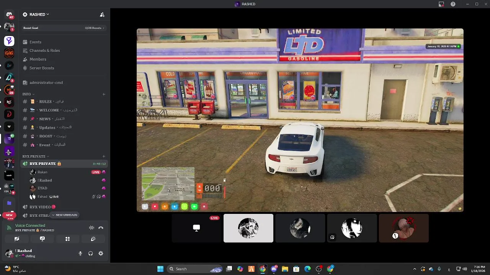Click the share screen button in voice panel
Viewport: 490px width, 275px height.
coord(42,239)
